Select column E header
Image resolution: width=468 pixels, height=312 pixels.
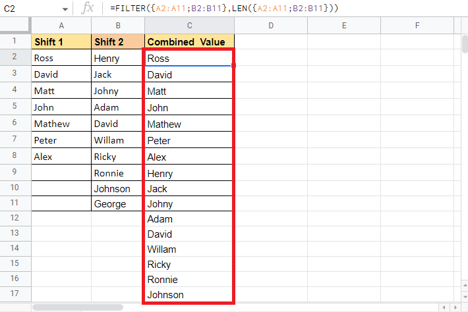(344, 26)
